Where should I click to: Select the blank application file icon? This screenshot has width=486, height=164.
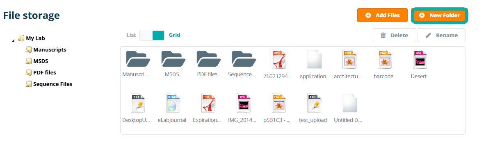pos(313,60)
